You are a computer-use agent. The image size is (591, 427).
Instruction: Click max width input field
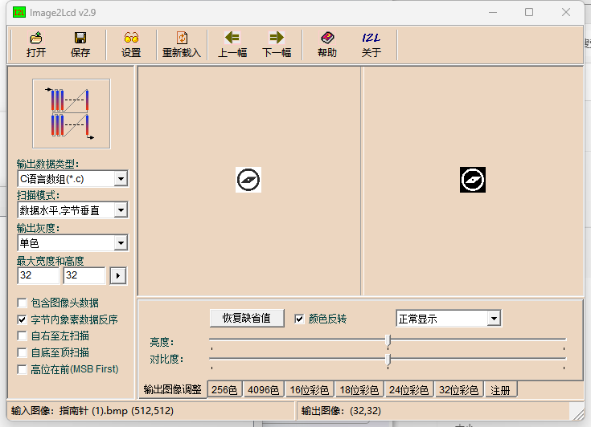(x=39, y=275)
